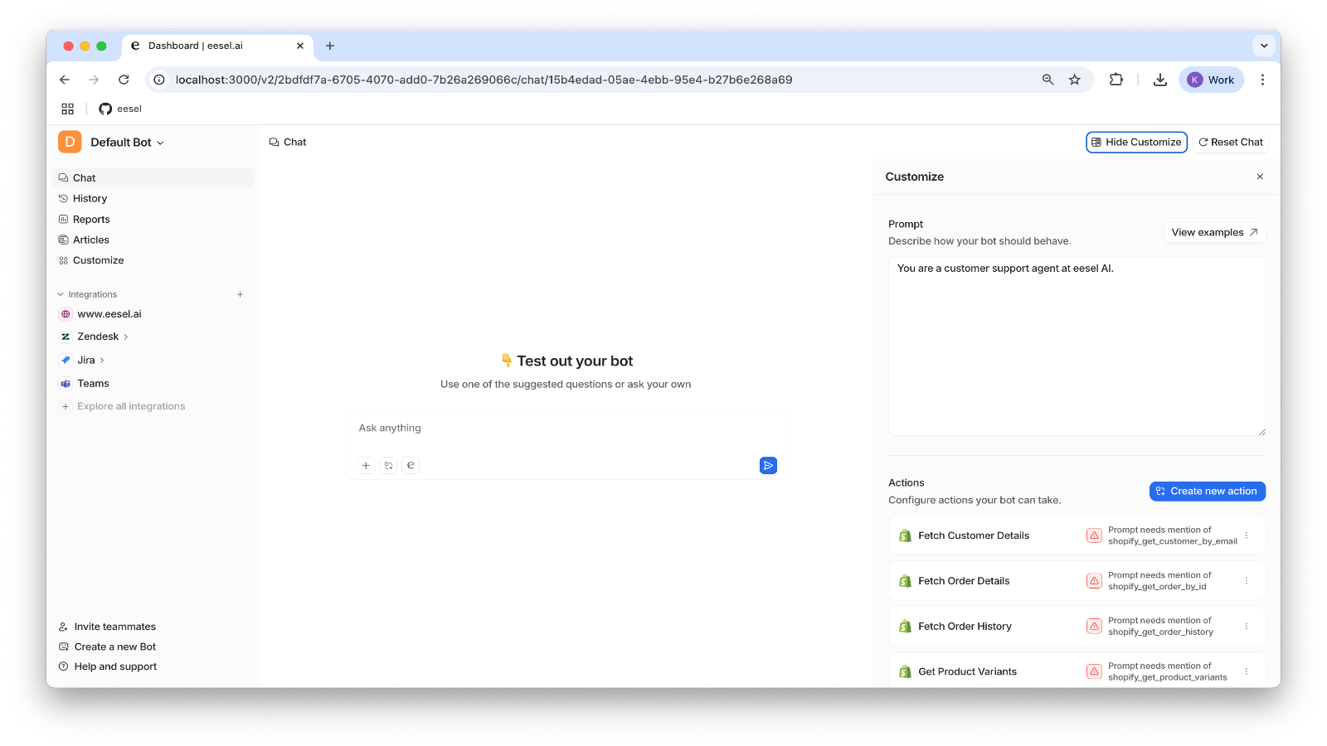Open the View examples link

1214,233
